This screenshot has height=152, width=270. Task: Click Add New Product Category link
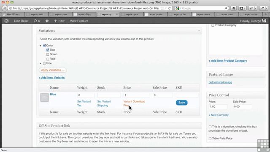pos(228,61)
